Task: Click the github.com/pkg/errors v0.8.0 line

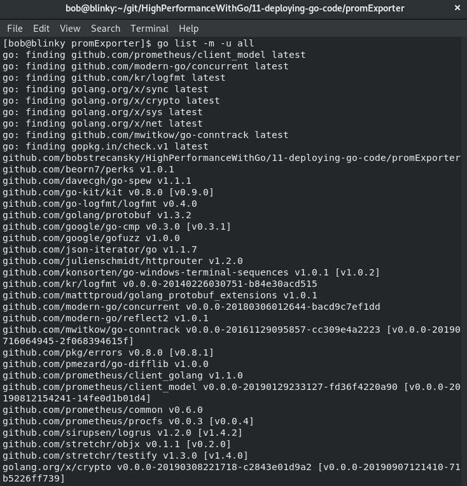Action: pos(108,352)
